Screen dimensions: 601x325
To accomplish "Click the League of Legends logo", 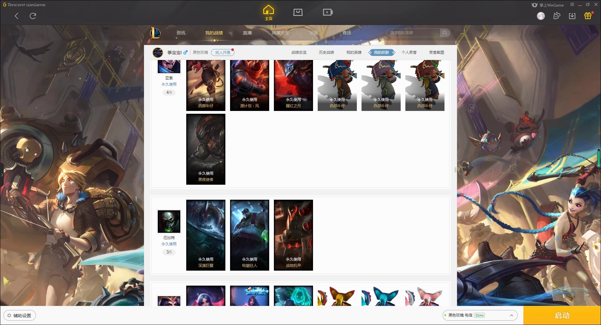I will tap(155, 33).
